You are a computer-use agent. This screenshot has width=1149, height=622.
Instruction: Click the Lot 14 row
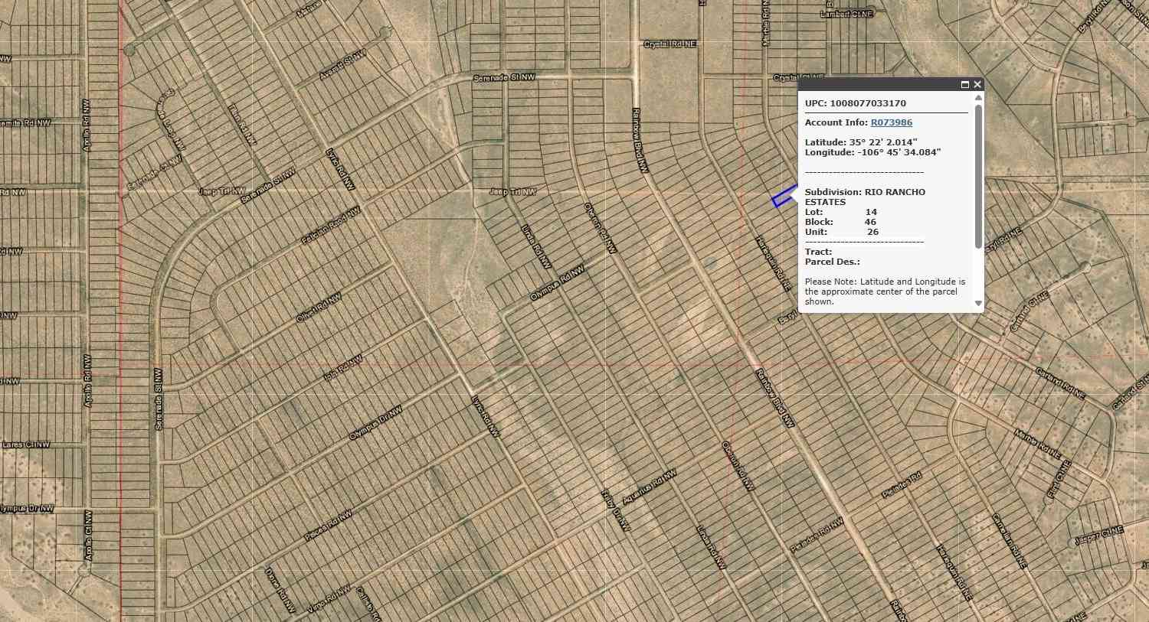coord(841,212)
